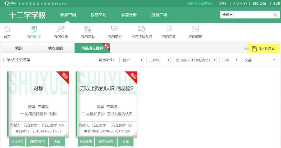The height and width of the screenshot is (148, 281).
Task: Open the 青岛版(2014秋) textbook edition dropdown
Action: [195, 60]
